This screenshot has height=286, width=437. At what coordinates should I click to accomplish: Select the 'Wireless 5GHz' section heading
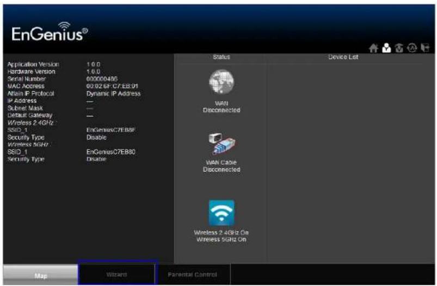pyautogui.click(x=29, y=145)
